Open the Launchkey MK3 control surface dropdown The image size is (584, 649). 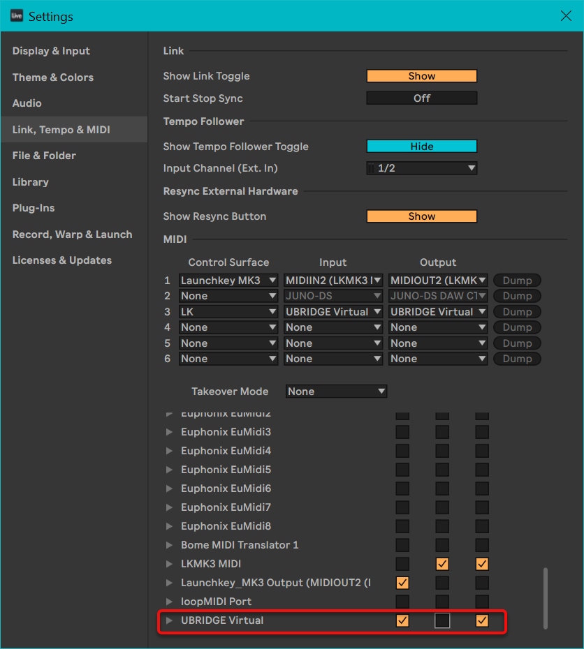point(228,281)
